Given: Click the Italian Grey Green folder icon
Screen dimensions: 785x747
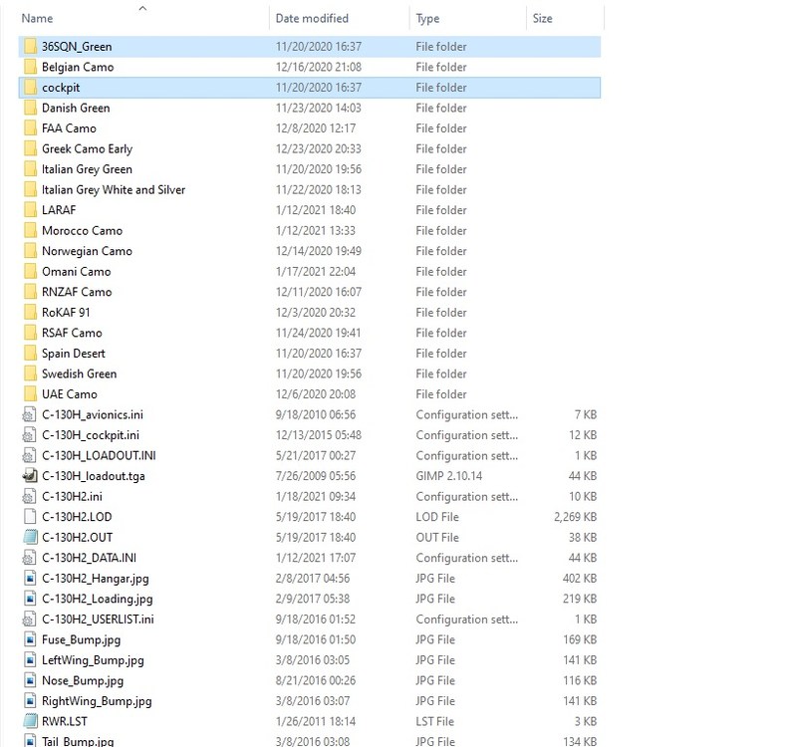Looking at the screenshot, I should (x=30, y=169).
